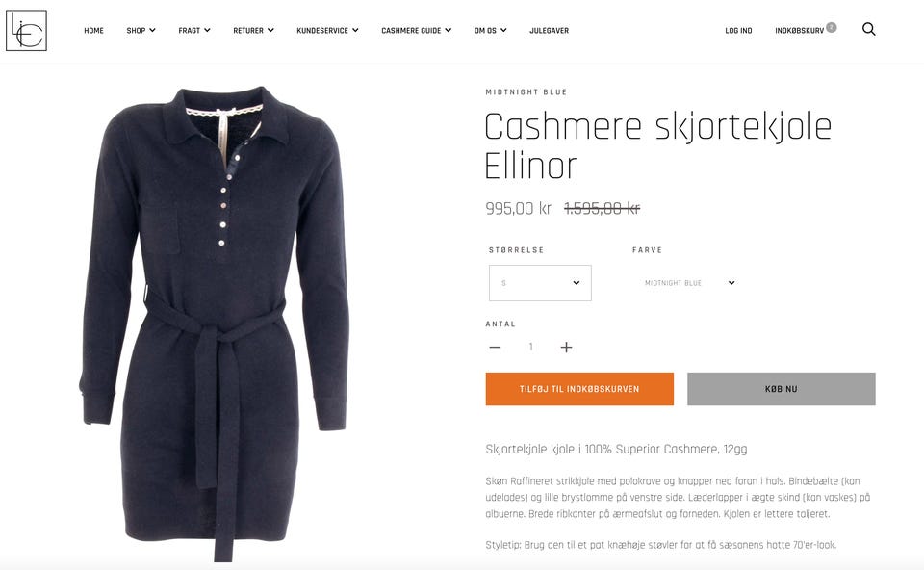This screenshot has height=570, width=924.
Task: Click Log Ind link
Action: coord(738,30)
